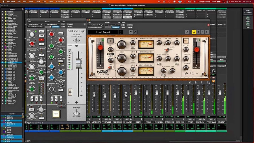
Task: Click the T-RackS Reset button above HPF knob
Action: [x=110, y=41]
